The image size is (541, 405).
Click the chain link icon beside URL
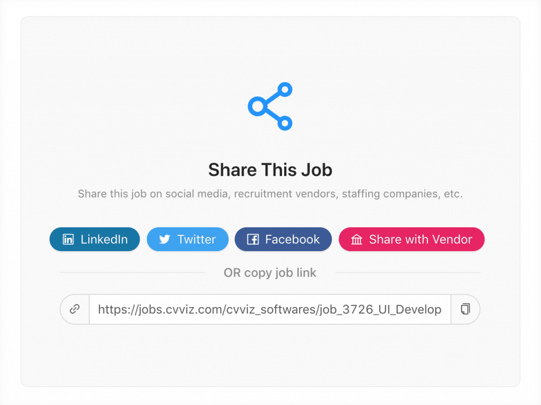(74, 309)
